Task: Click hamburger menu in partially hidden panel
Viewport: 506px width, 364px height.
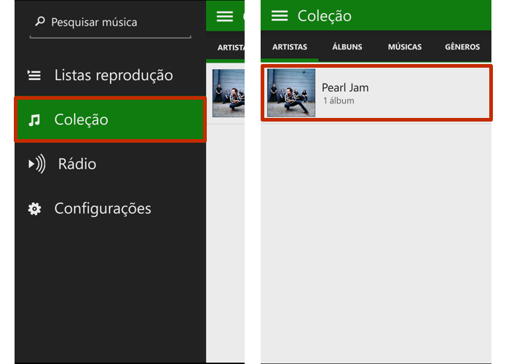Action: [x=224, y=16]
